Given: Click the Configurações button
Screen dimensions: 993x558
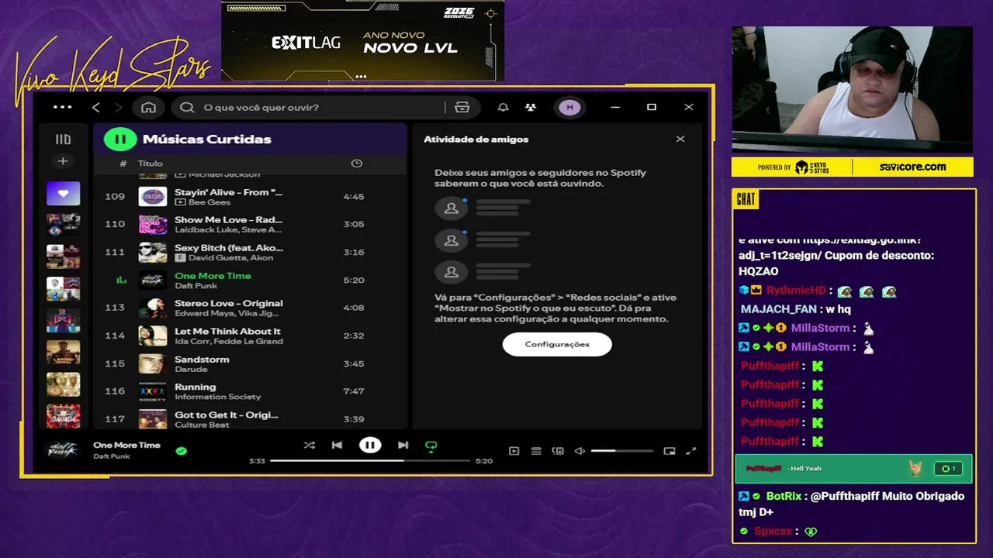Looking at the screenshot, I should click(557, 344).
